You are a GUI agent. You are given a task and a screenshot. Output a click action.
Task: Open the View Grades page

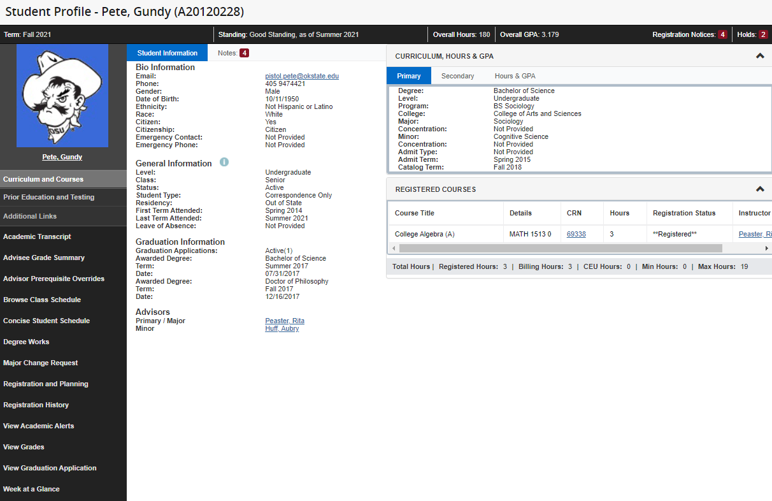[x=24, y=447]
